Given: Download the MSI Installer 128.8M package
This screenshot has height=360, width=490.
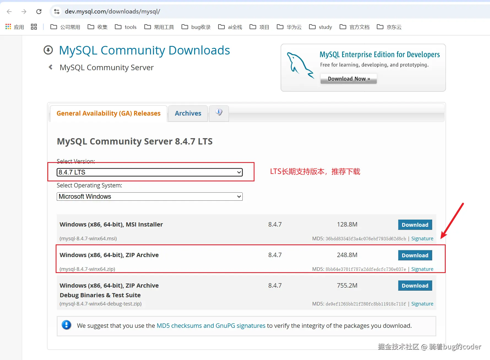Looking at the screenshot, I should pos(415,225).
